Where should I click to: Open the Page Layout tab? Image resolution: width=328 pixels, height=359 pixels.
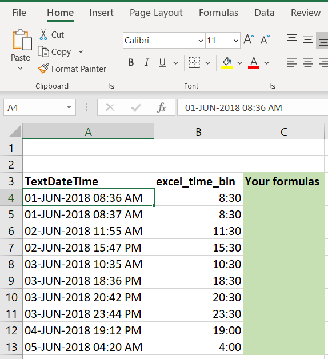coord(156,13)
